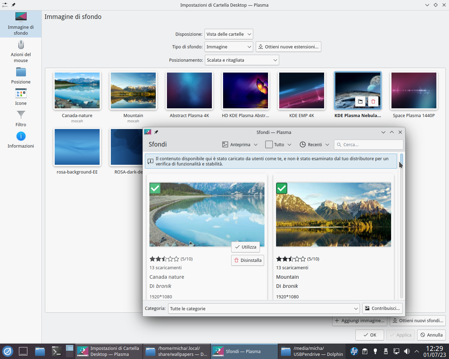Viewport: 449px width, 359px height.
Task: Open Informazioni section in sidebar
Action: tap(21, 140)
